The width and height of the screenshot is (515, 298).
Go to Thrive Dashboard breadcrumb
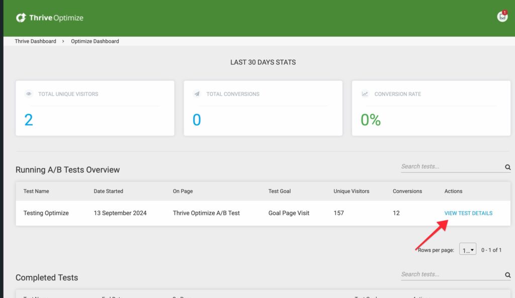pyautogui.click(x=35, y=41)
